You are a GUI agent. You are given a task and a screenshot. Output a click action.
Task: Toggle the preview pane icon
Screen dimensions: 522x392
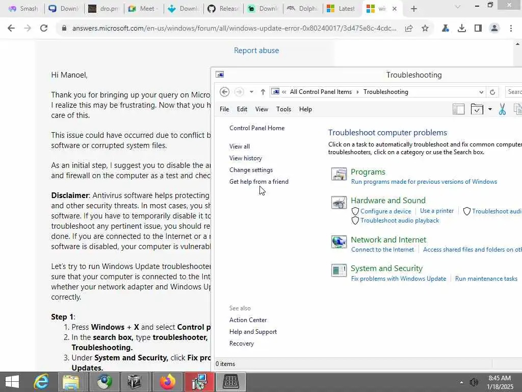[458, 109]
